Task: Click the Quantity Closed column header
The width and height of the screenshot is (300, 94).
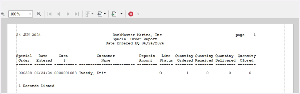Action: point(247,58)
